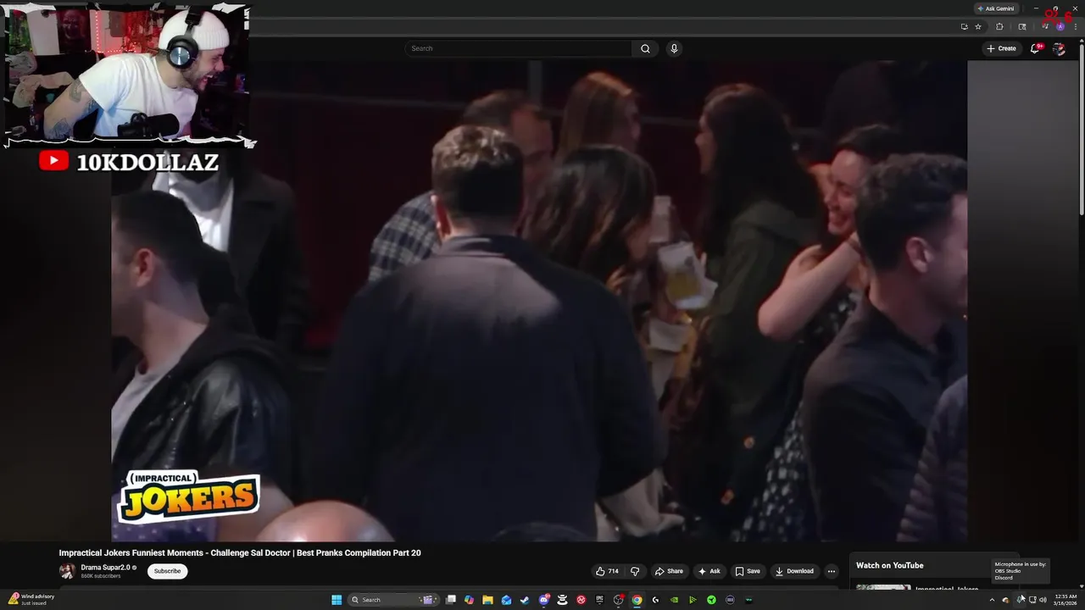Screen dimensions: 1085x610
Task: Click the Download button
Action: coord(794,571)
